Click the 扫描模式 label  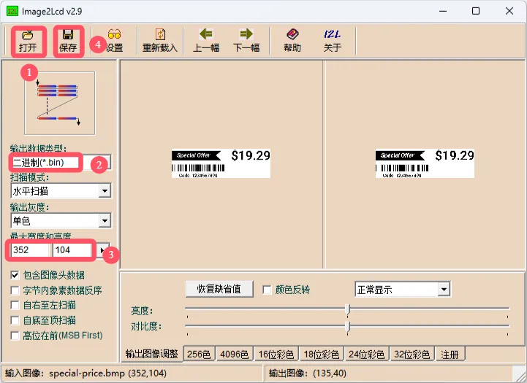29,177
